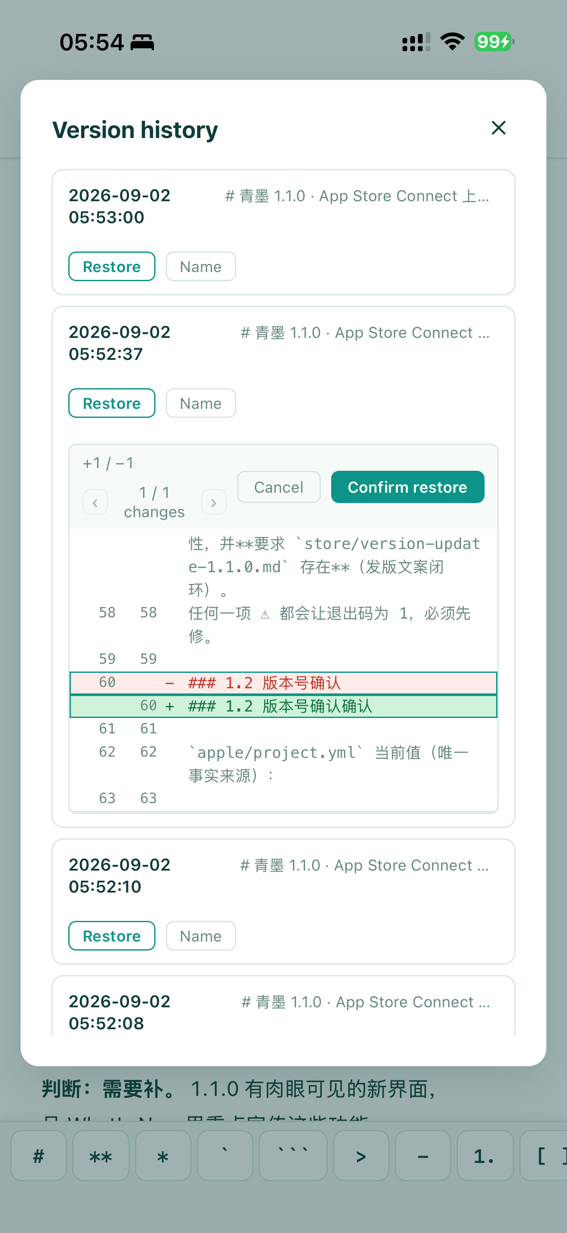Select the 2026-09-02 05:52:37 timestamp

click(x=119, y=343)
